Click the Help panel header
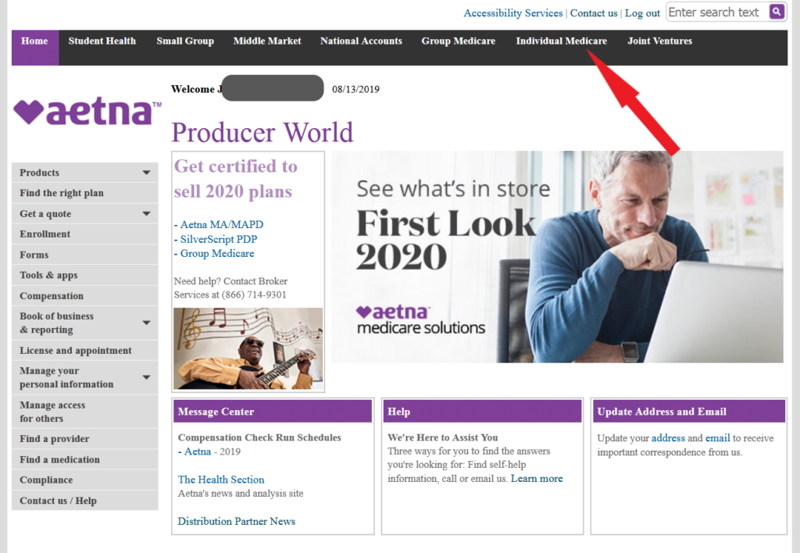 tap(482, 412)
